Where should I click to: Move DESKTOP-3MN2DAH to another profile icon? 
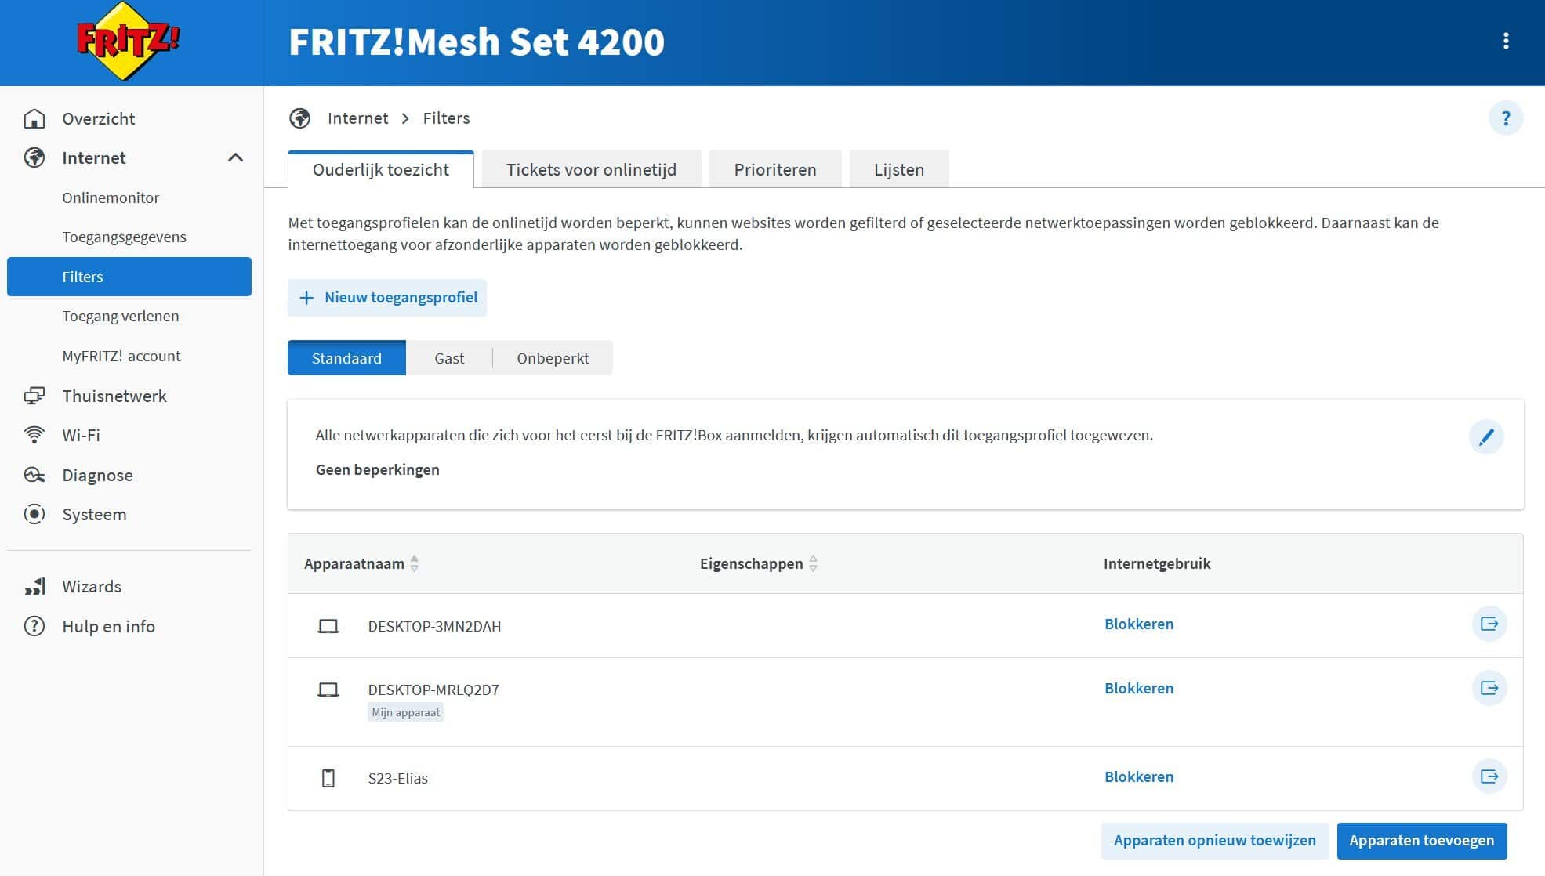(1489, 624)
